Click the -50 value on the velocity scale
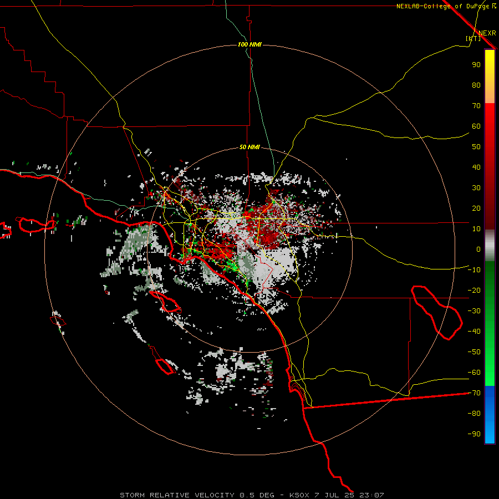The width and height of the screenshot is (499, 499). point(474,352)
